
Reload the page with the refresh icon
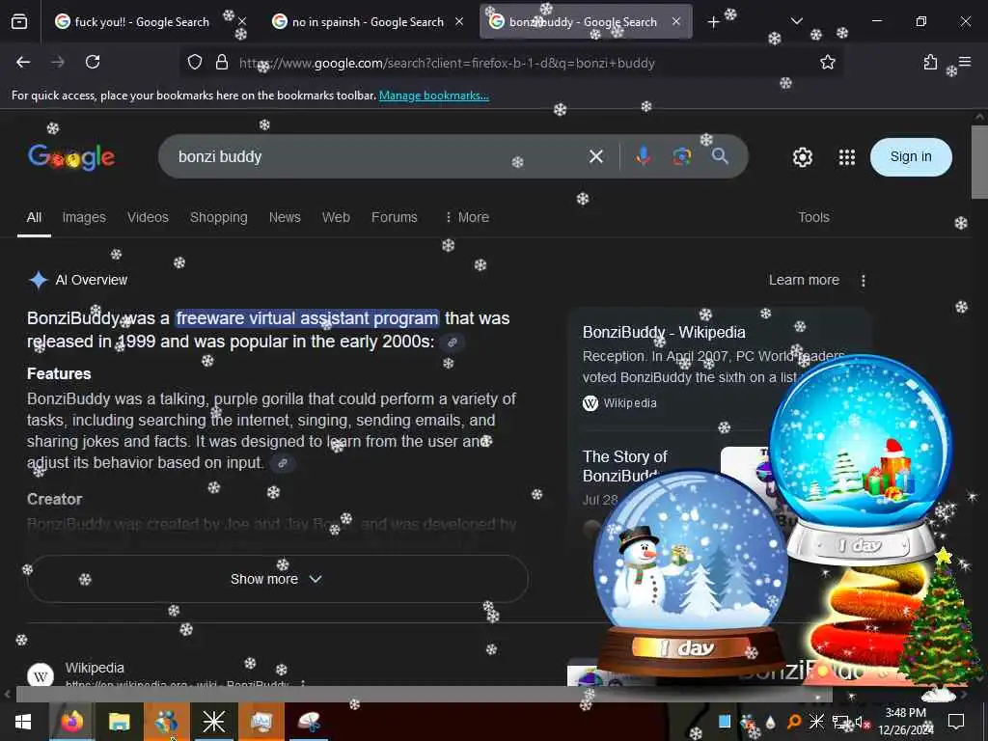click(x=93, y=62)
